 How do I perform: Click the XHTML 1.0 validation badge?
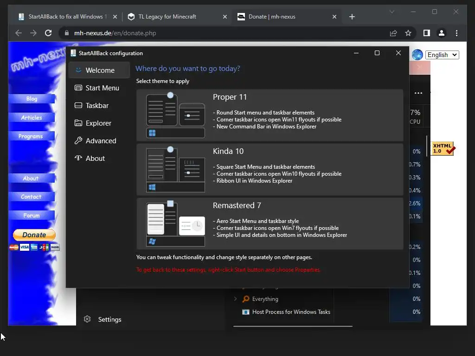[x=443, y=148]
